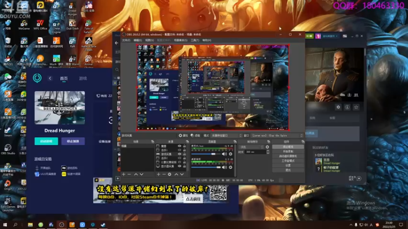The width and height of the screenshot is (408, 229).
Task: Click the transition duration stepper arrows
Action: tap(268, 152)
